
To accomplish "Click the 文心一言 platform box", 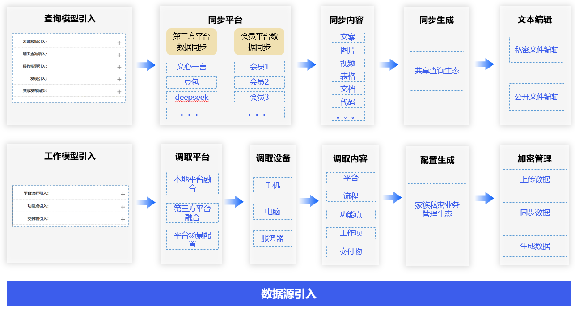I will click(x=191, y=67).
